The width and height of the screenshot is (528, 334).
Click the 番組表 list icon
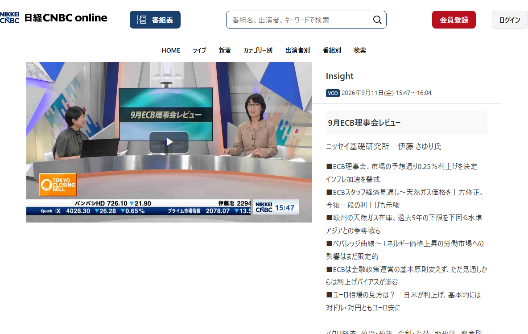coord(141,20)
